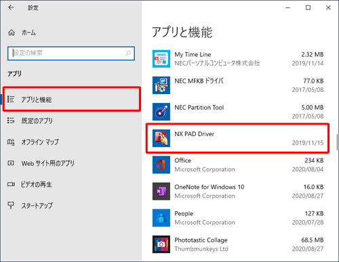339x262 pixels.
Task: Click the 16.0 KB size value
Action: (313, 187)
